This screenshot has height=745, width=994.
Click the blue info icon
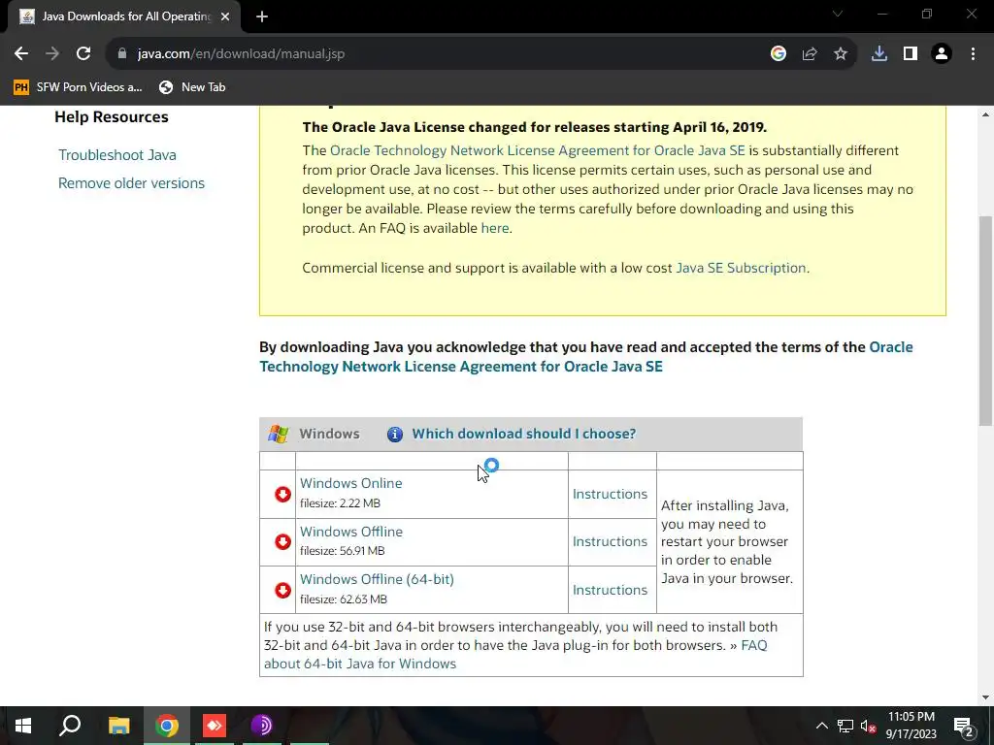pos(395,434)
